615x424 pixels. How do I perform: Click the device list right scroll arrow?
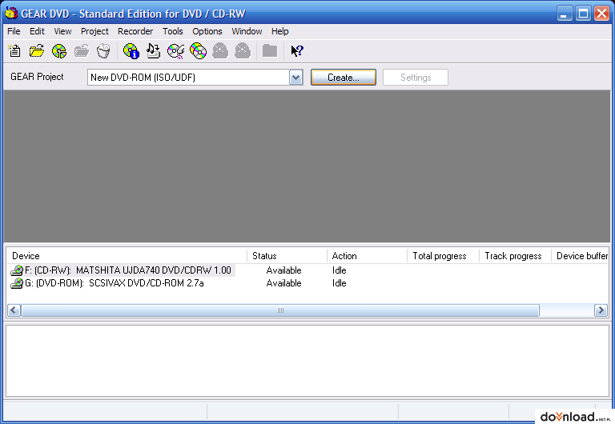click(x=601, y=310)
